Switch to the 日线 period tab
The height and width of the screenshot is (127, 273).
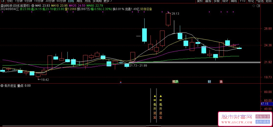point(71,1)
